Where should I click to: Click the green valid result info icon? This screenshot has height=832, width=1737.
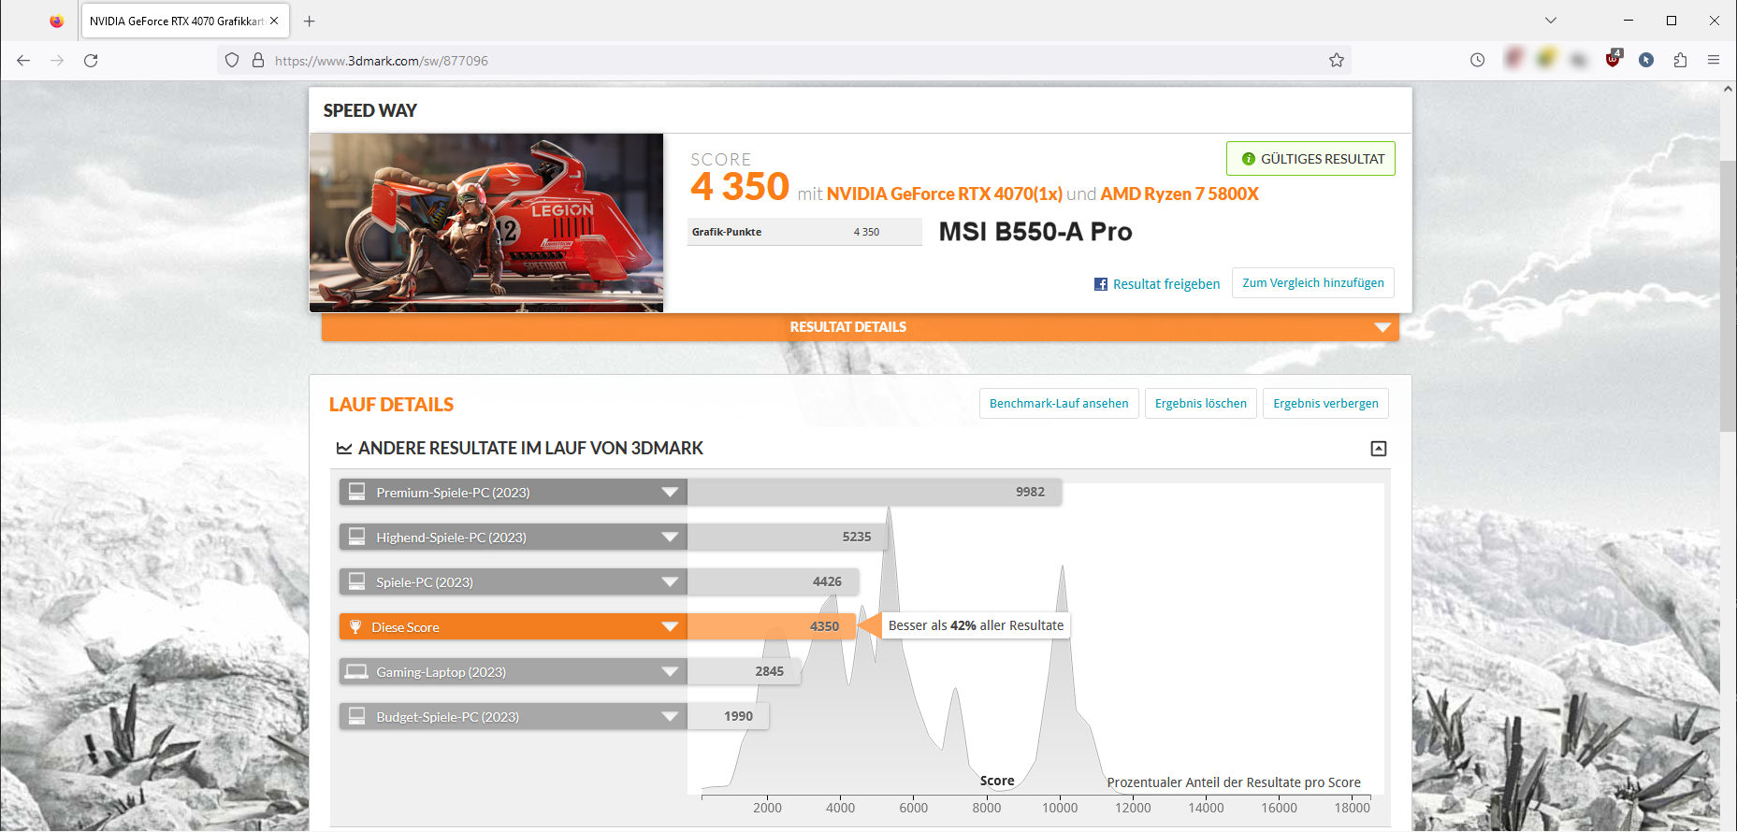(1248, 159)
